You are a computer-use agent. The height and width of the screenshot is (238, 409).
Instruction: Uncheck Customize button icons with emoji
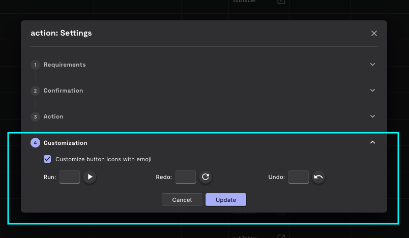[x=47, y=159]
